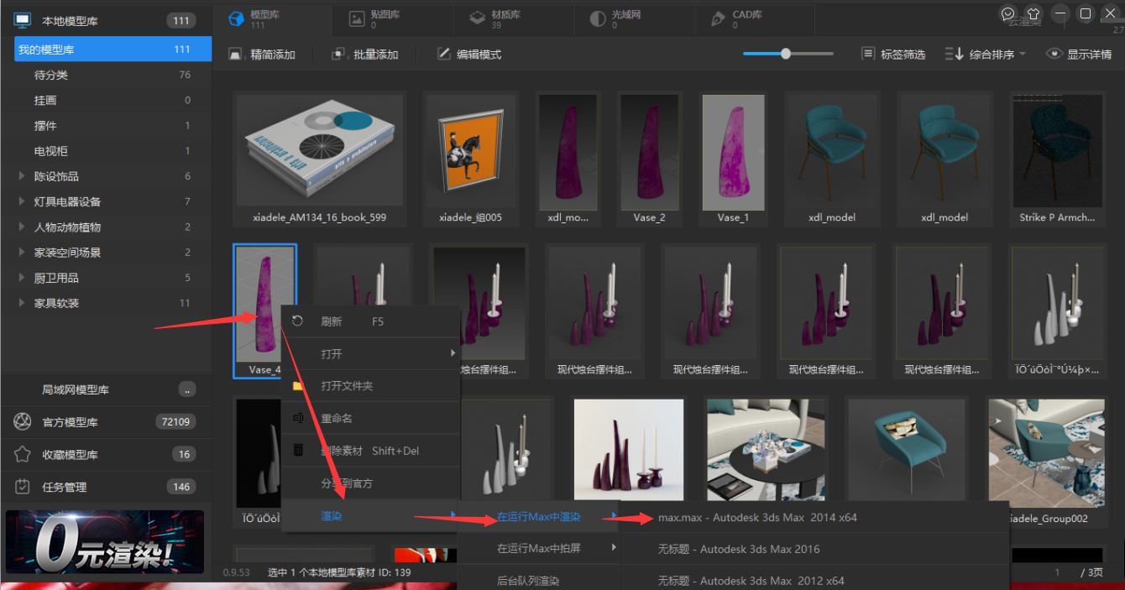Screen dimensions: 1125x590
Task: Click the 光域网 tab half-circle icon
Action: pos(598,18)
